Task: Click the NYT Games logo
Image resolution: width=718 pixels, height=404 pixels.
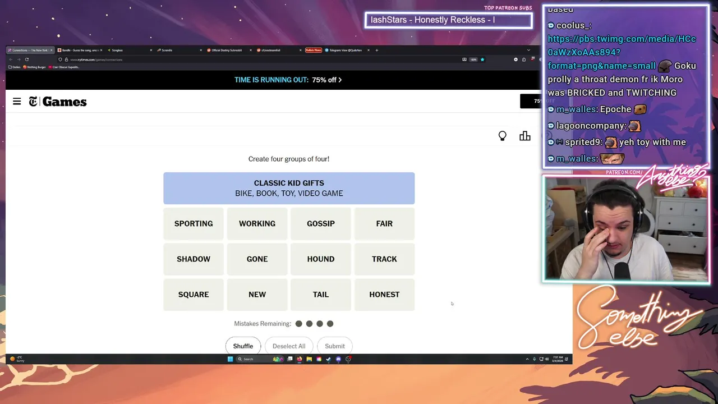Action: pos(58,102)
